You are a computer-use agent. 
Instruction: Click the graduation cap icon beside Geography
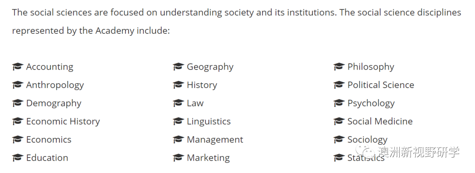point(179,66)
